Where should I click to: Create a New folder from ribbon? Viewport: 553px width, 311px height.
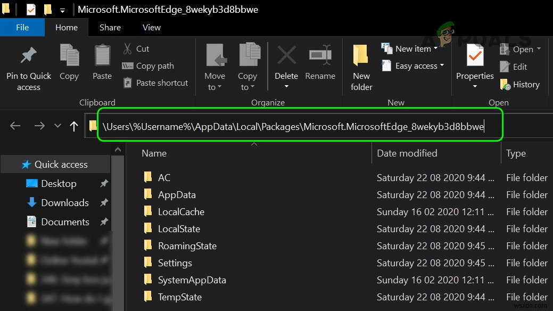tap(361, 67)
